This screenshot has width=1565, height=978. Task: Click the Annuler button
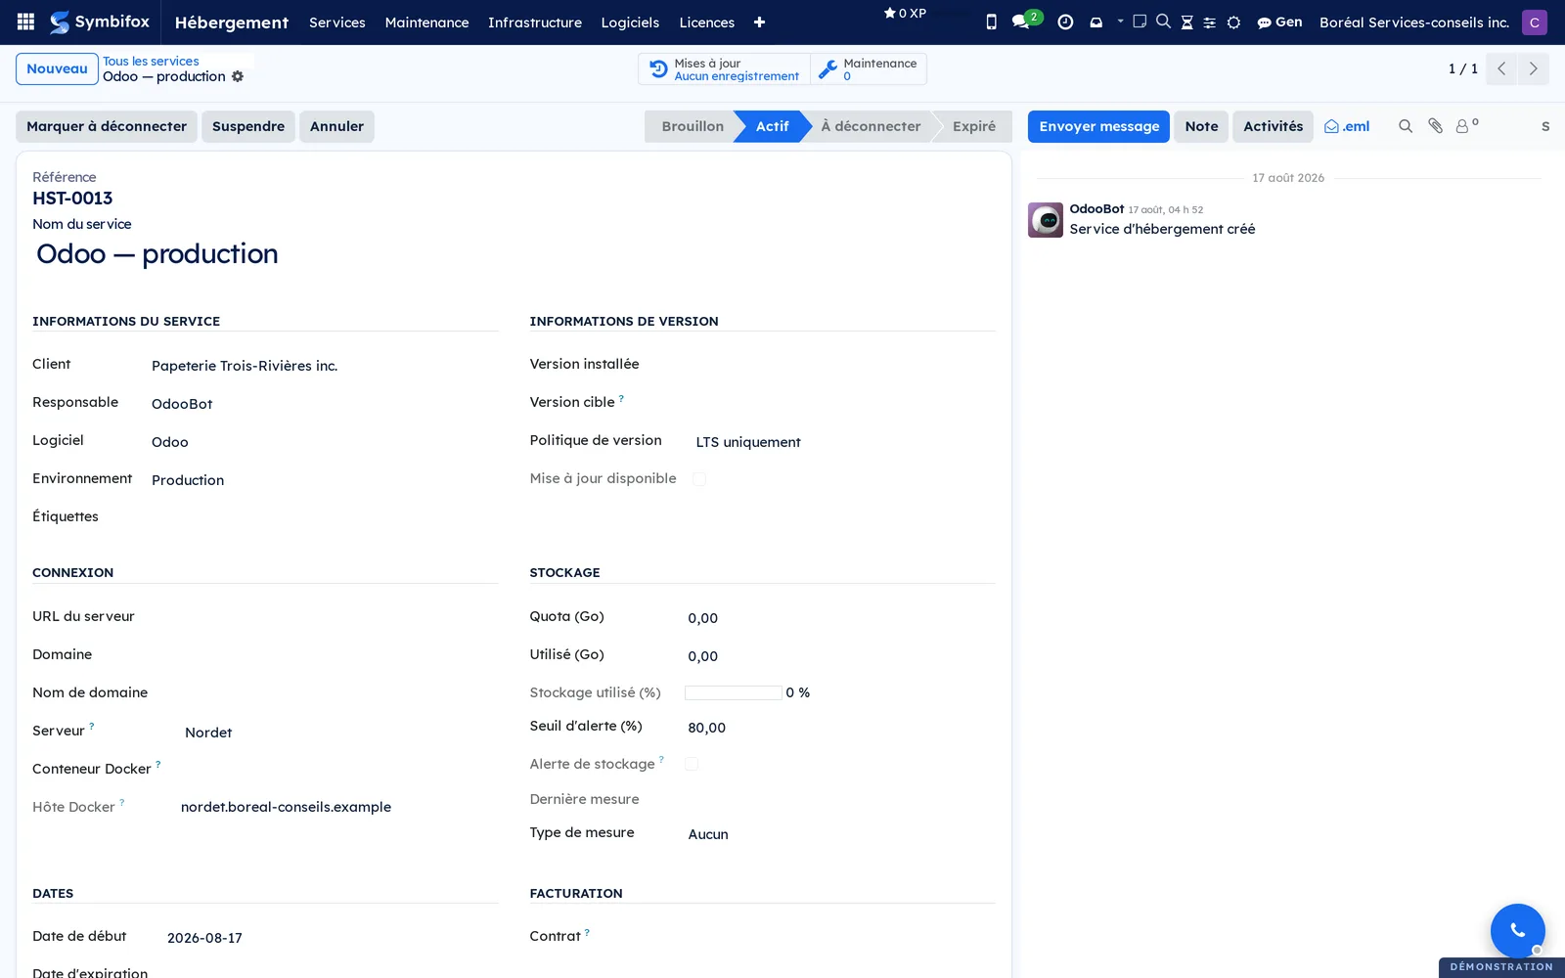pos(336,126)
